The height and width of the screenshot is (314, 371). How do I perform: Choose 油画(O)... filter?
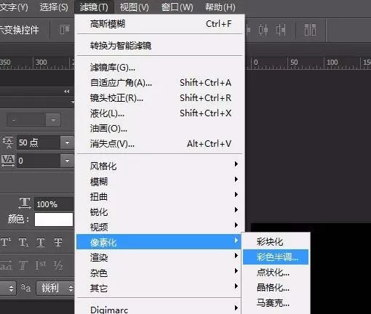[160, 129]
